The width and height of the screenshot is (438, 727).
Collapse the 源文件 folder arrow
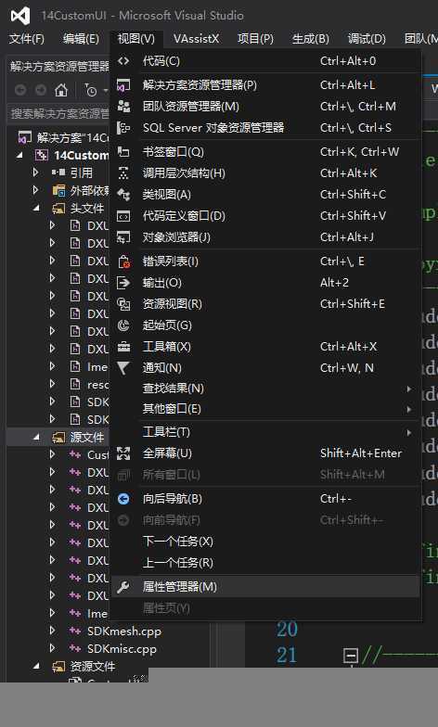36,438
